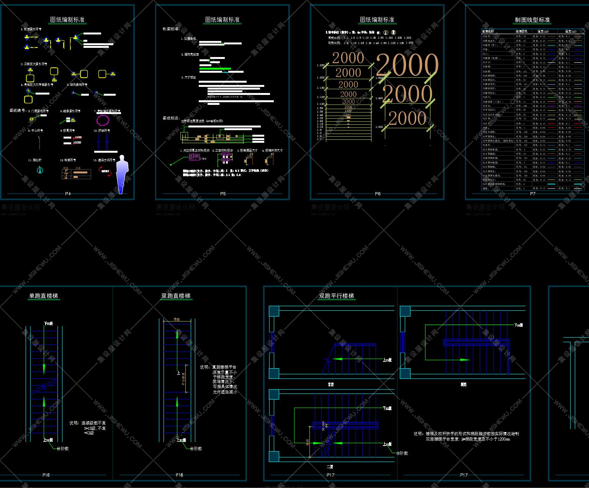Click the red rotating direction arrow symbol
Screen dimensions: 589x488
(106, 171)
